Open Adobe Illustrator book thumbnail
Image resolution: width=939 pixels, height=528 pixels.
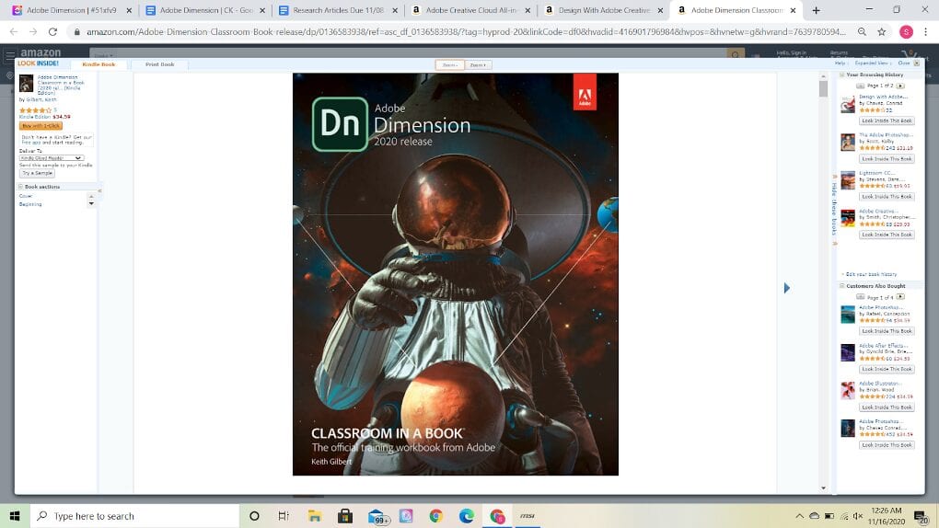(x=847, y=390)
